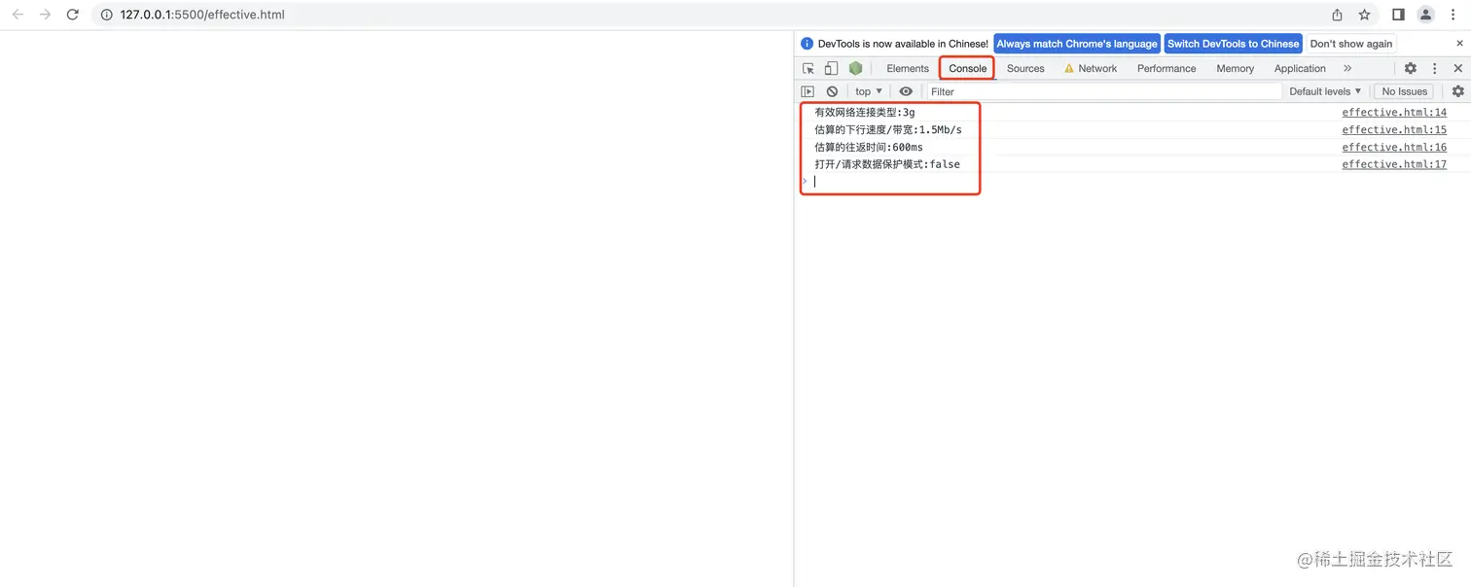The image size is (1471, 587).
Task: Open DevTools customize three-dot menu
Action: click(1435, 68)
